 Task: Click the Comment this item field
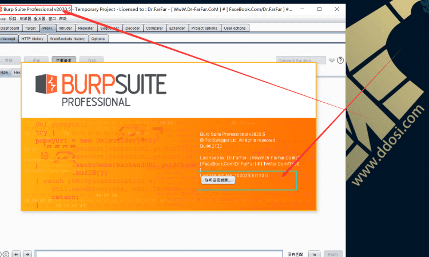coord(301,61)
